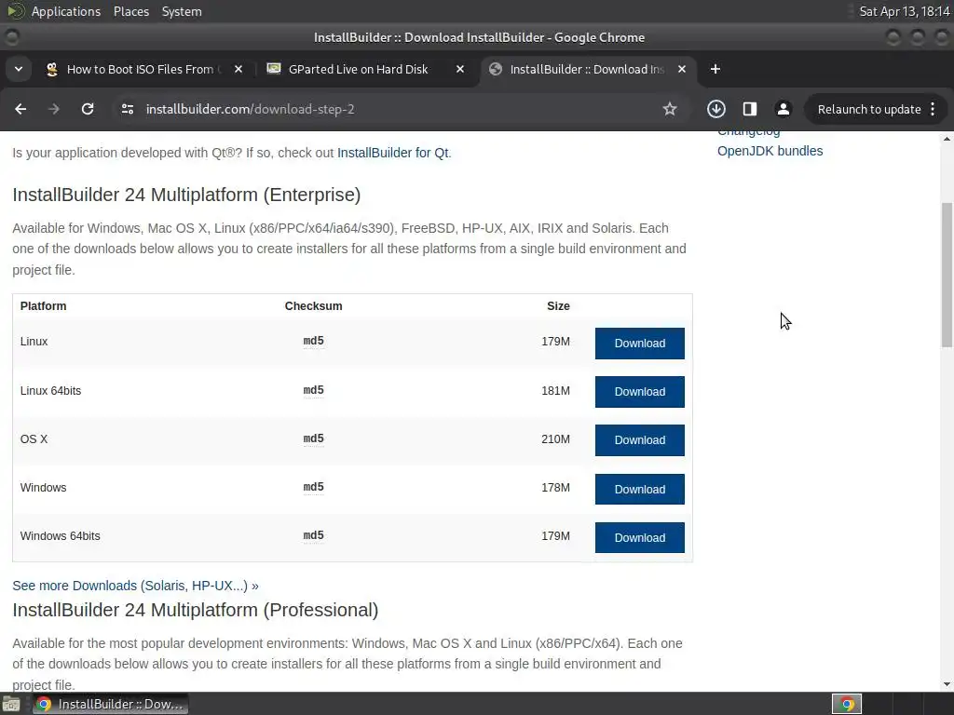Select the InstallBuilder taskbar window entry
This screenshot has width=954, height=715.
(x=110, y=704)
